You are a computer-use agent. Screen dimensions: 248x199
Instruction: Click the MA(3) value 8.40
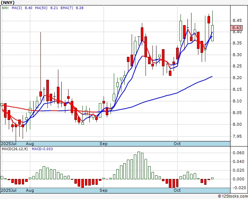28,8
